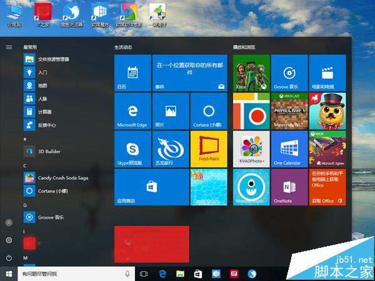Click the large red tile below 应用商店
The height and width of the screenshot is (281, 375).
(152, 244)
